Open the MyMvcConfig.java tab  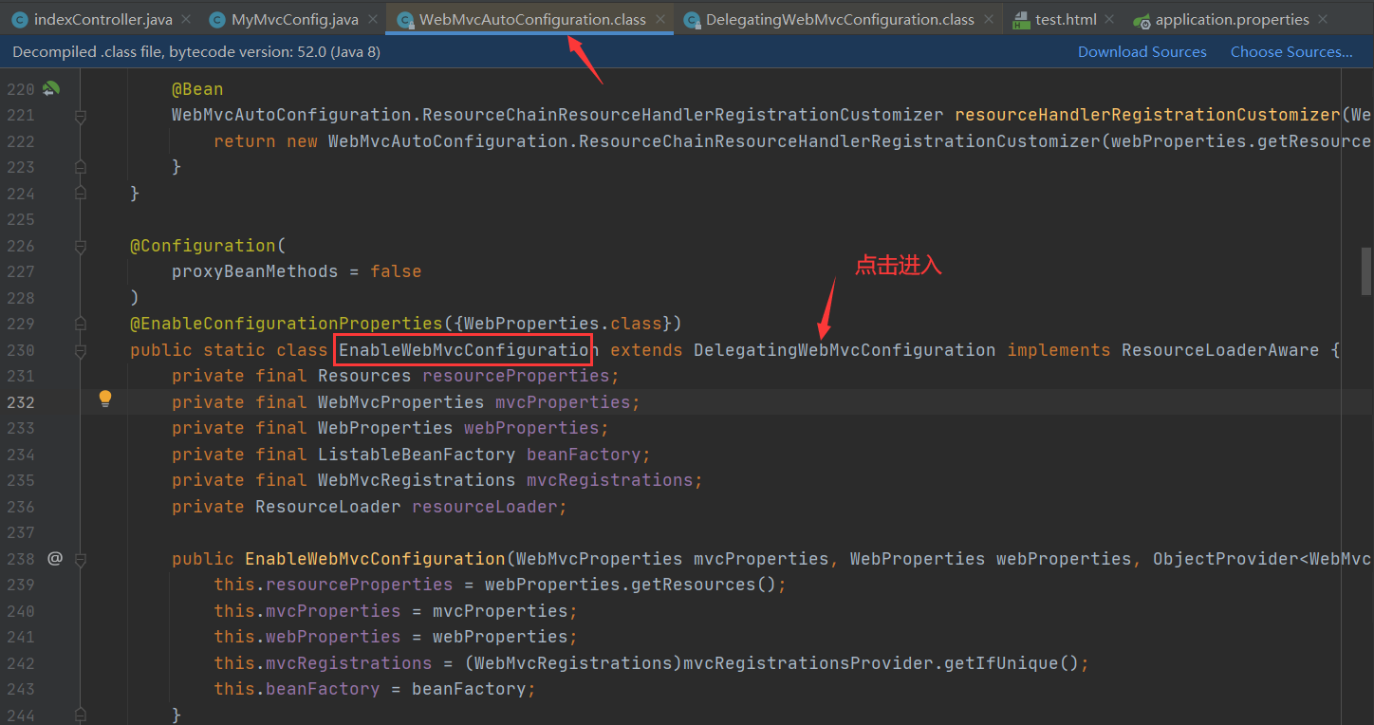[297, 19]
